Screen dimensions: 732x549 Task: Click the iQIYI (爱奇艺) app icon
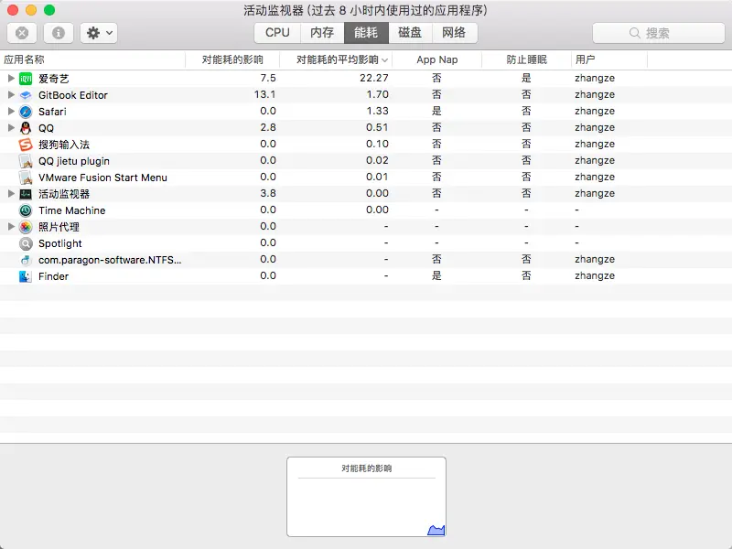pyautogui.click(x=26, y=79)
